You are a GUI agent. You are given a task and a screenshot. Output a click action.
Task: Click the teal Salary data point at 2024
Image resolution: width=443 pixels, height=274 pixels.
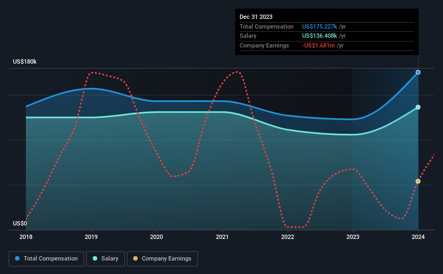click(418, 107)
